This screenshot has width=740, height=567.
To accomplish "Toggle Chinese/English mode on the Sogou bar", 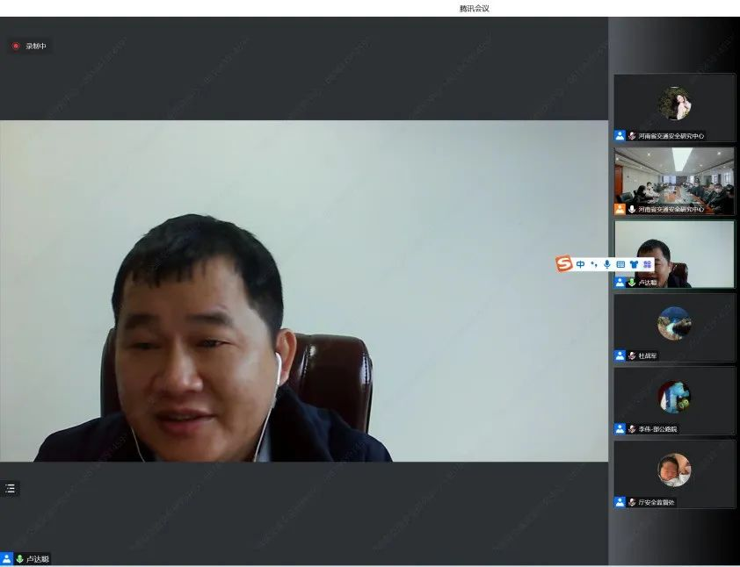I will 581,264.
